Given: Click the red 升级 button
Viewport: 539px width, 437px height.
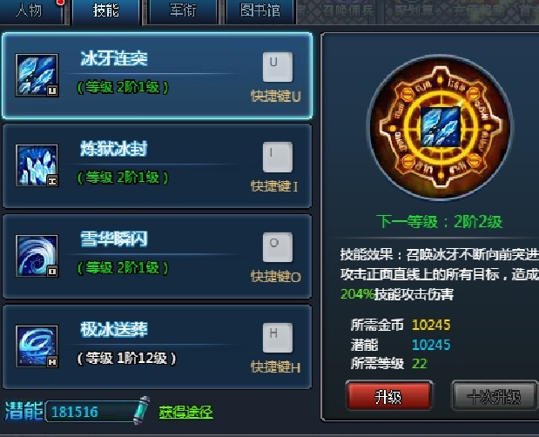Looking at the screenshot, I should 388,396.
